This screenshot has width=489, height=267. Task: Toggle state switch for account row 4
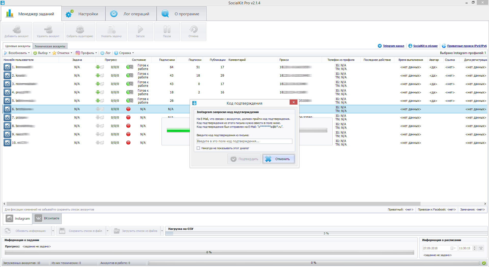click(130, 92)
